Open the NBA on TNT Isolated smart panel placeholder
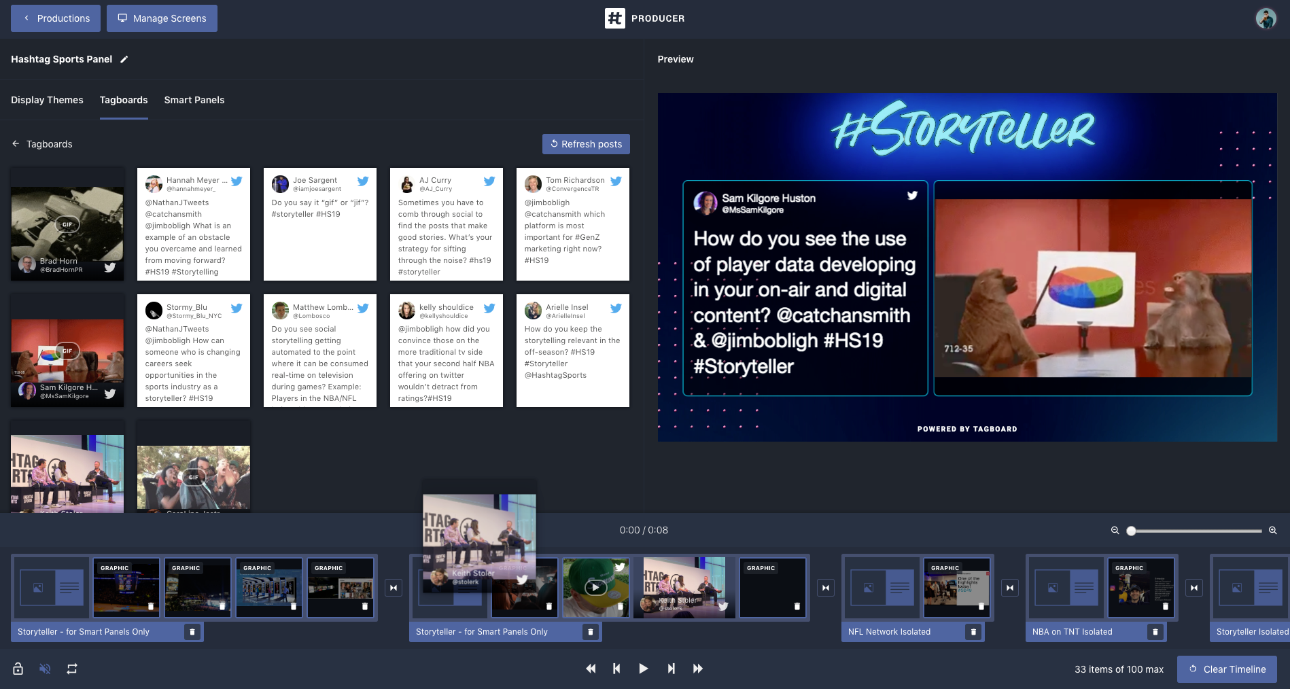 pos(1066,588)
